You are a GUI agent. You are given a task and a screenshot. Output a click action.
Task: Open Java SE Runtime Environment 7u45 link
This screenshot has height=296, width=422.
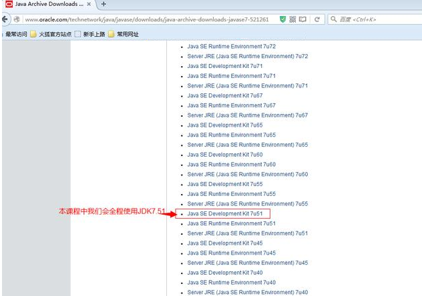(x=231, y=253)
